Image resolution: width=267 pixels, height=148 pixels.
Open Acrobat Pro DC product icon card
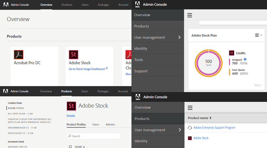[x=19, y=55]
